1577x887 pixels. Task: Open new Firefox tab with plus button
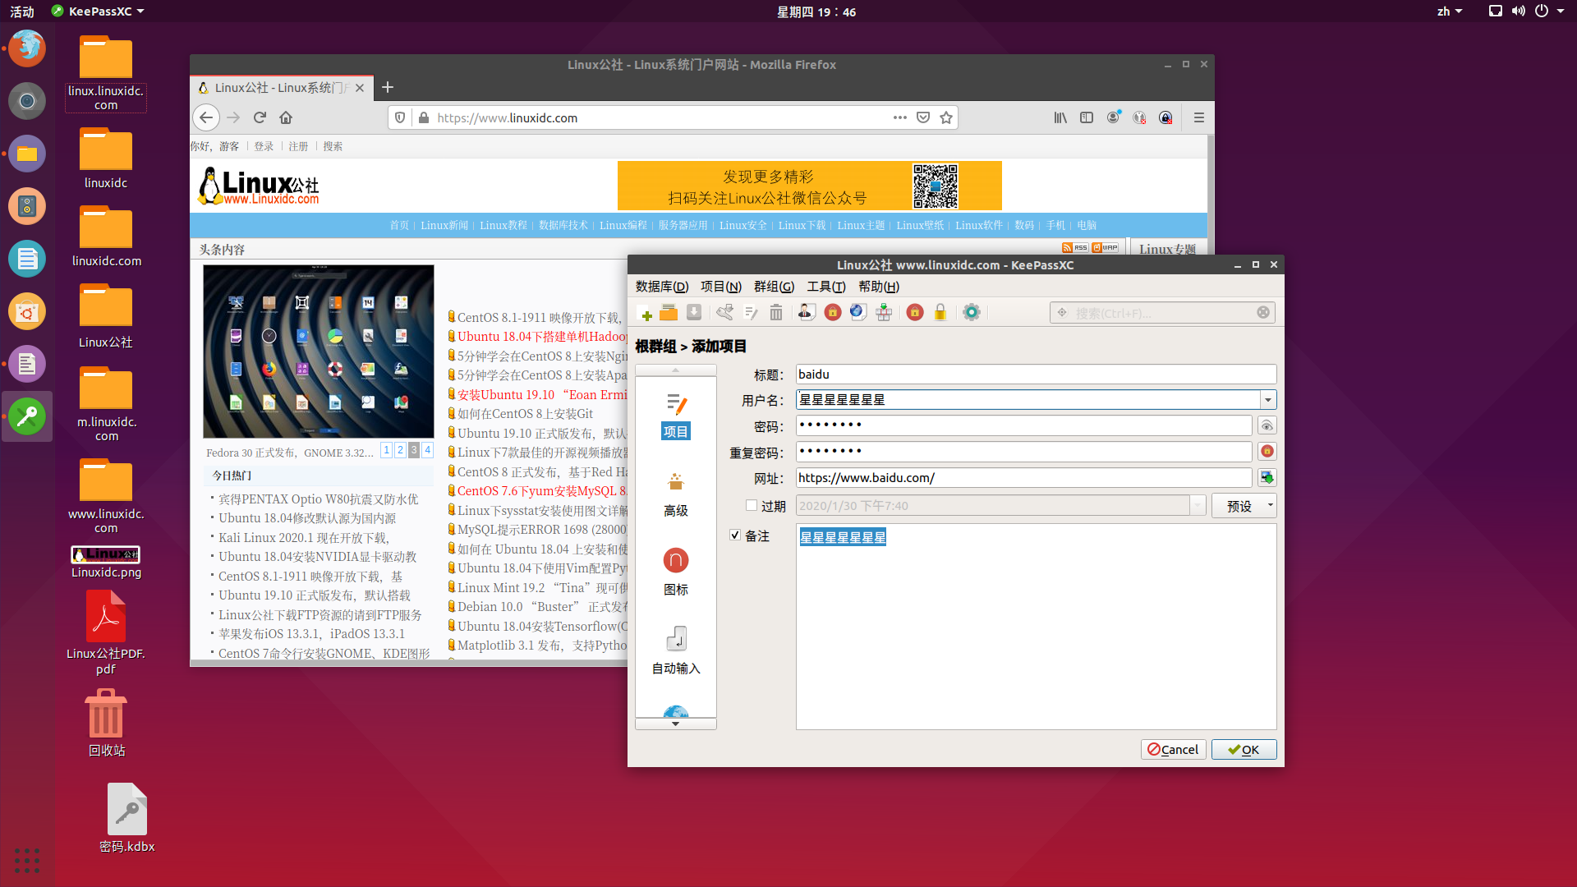tap(388, 88)
